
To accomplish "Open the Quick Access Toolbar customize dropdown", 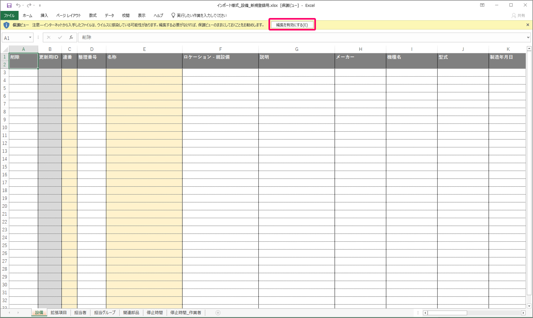I will pos(40,5).
